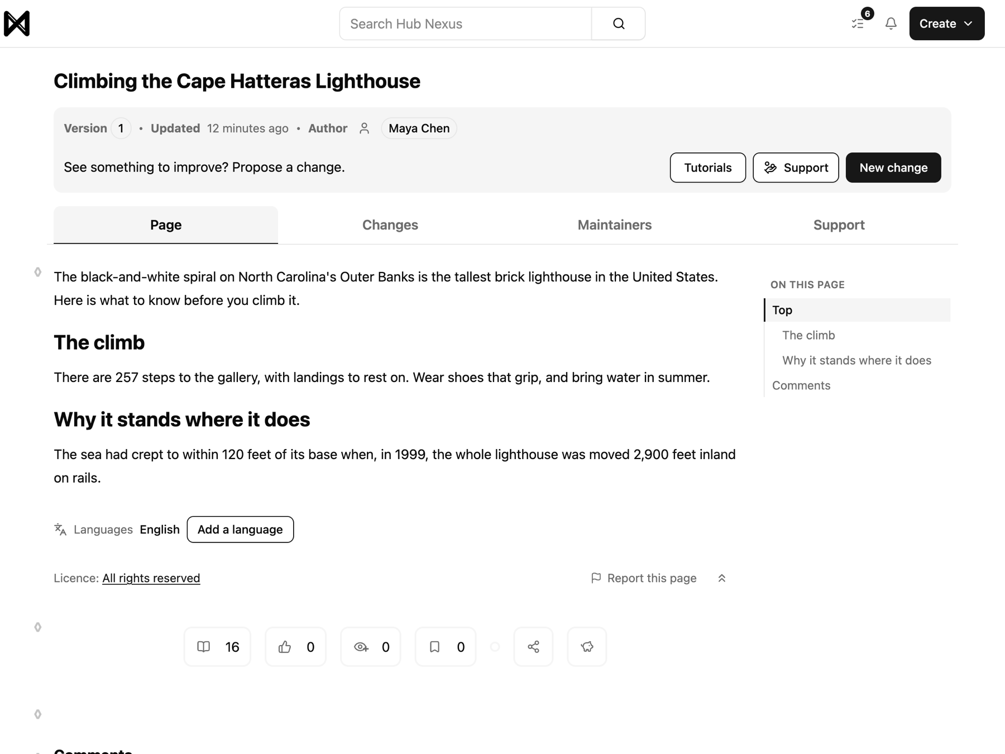
Task: Collapse the footer with the double chevron
Action: tap(722, 578)
